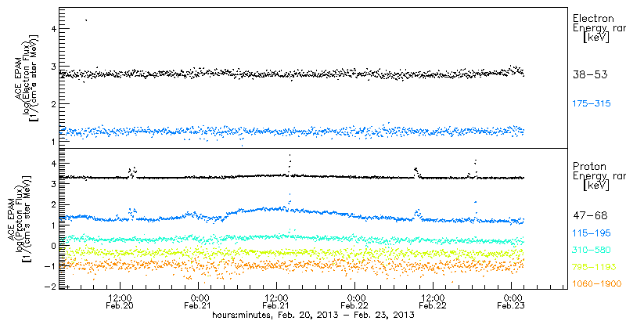Click the "[keV]" unit under Electron heading
Screen dimensions: 626x321
point(595,38)
